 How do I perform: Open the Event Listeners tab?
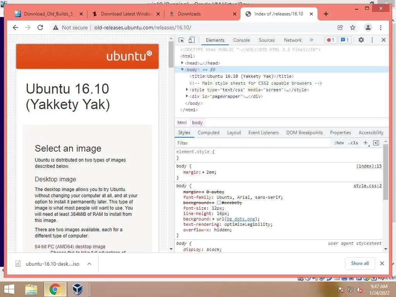(x=263, y=133)
